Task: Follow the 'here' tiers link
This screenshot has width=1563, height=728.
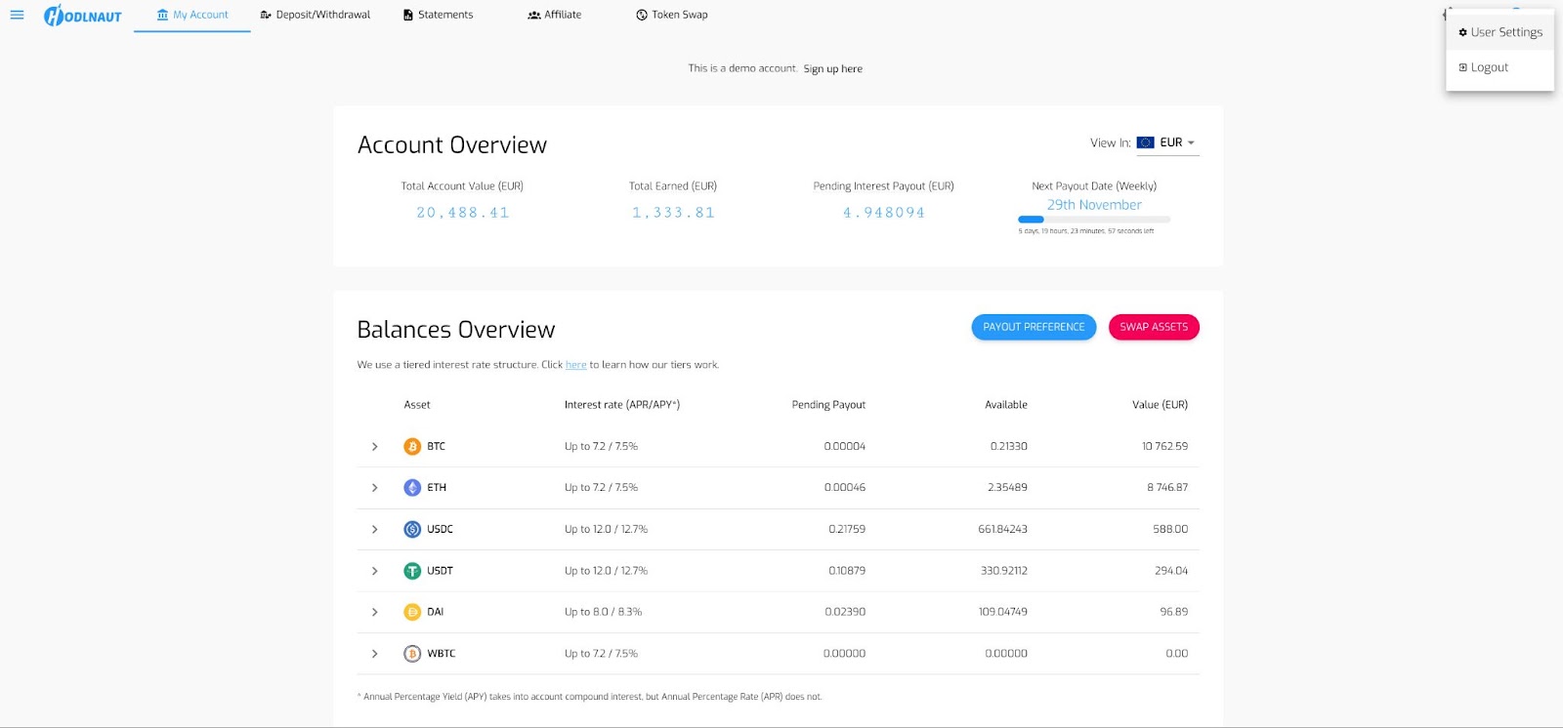Action: pos(576,365)
